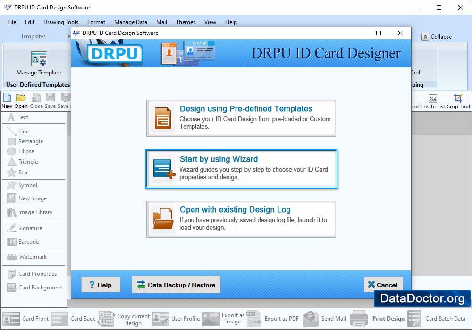Select the Rectangle shape tool

[25, 141]
